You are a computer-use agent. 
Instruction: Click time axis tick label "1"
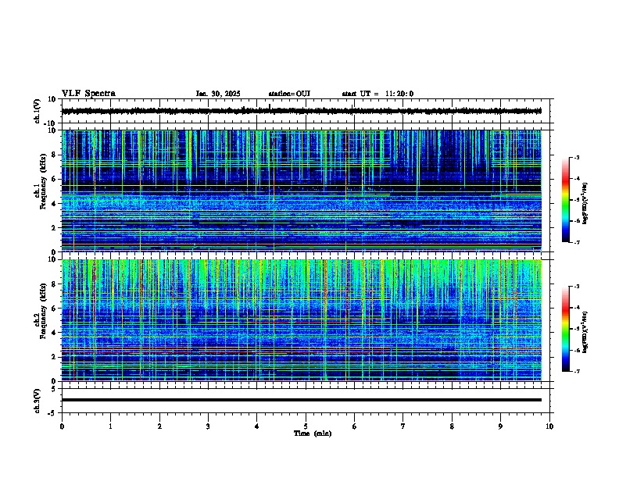[x=110, y=426]
